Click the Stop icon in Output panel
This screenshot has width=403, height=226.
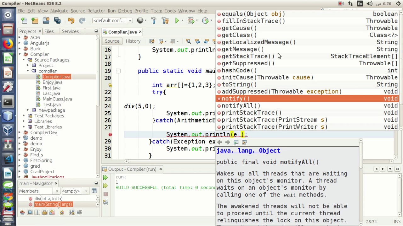click(x=105, y=194)
